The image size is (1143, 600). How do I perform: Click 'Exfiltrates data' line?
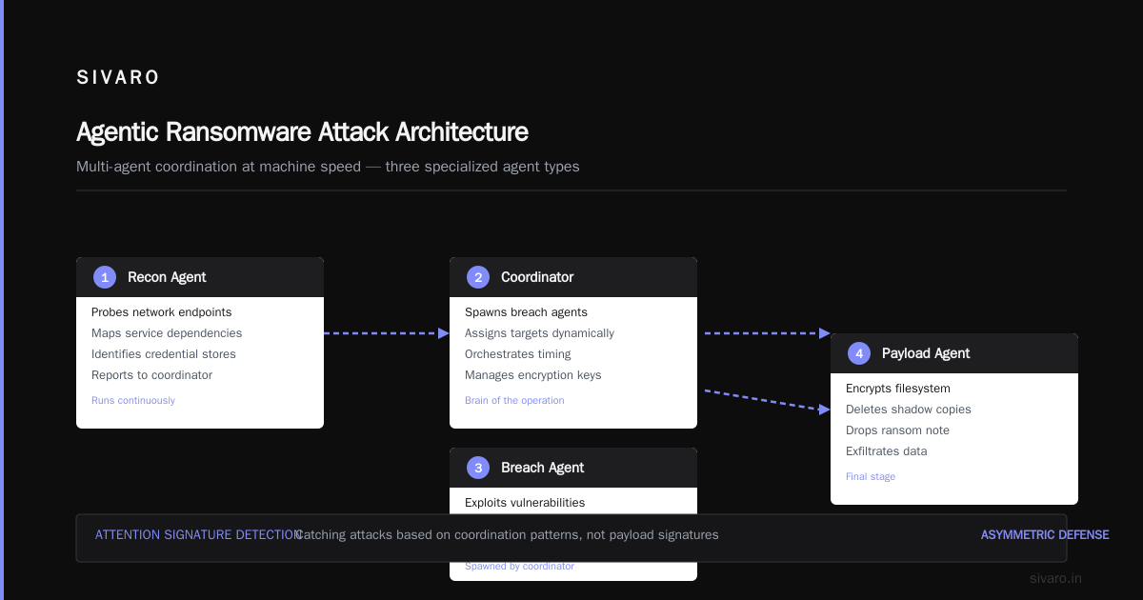tap(887, 451)
